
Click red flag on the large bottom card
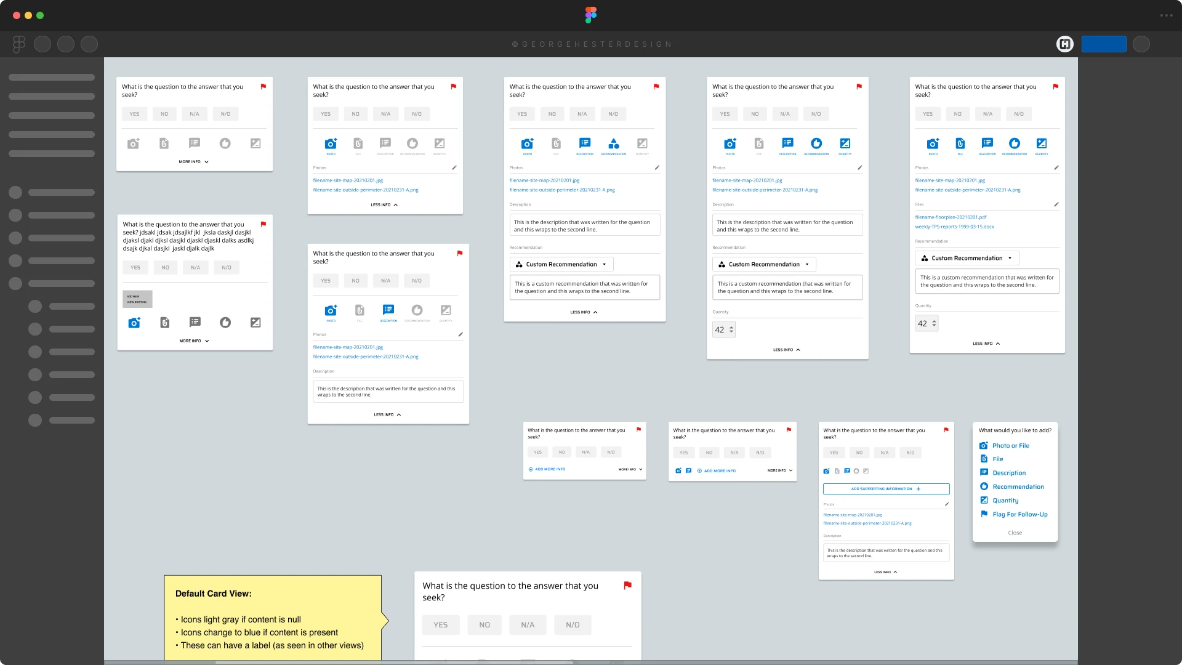click(x=628, y=586)
